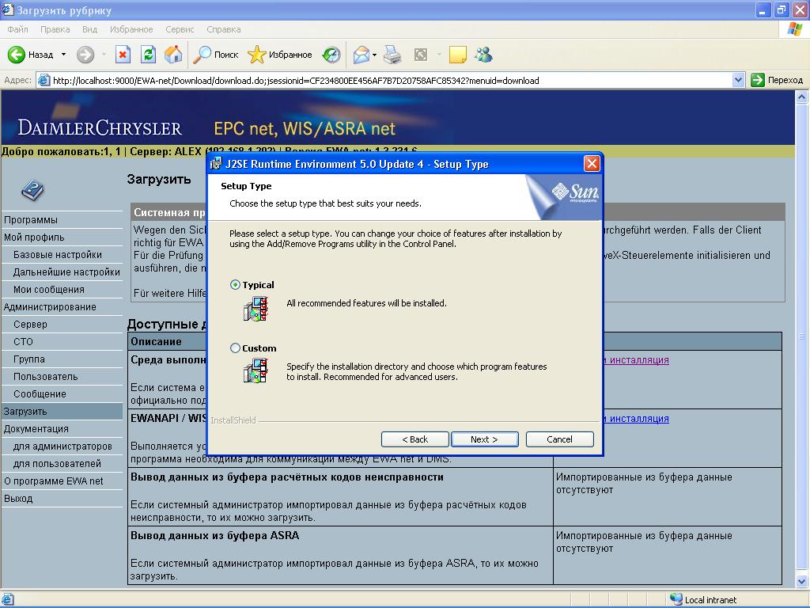Open Документация in the sidebar
The image size is (810, 608).
click(36, 429)
